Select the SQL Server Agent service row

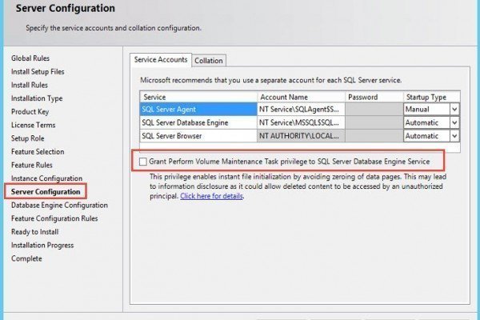pos(198,110)
